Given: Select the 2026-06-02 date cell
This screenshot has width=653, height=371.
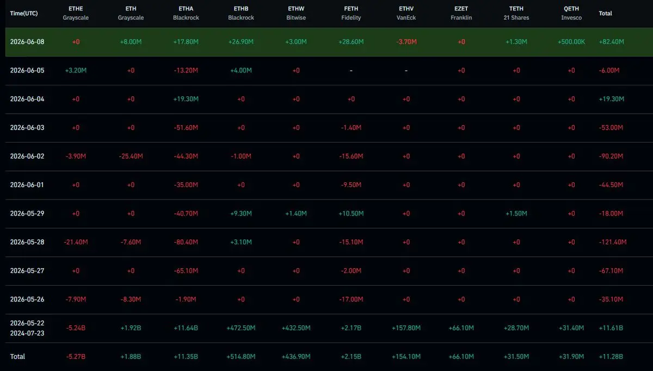Looking at the screenshot, I should (x=27, y=156).
